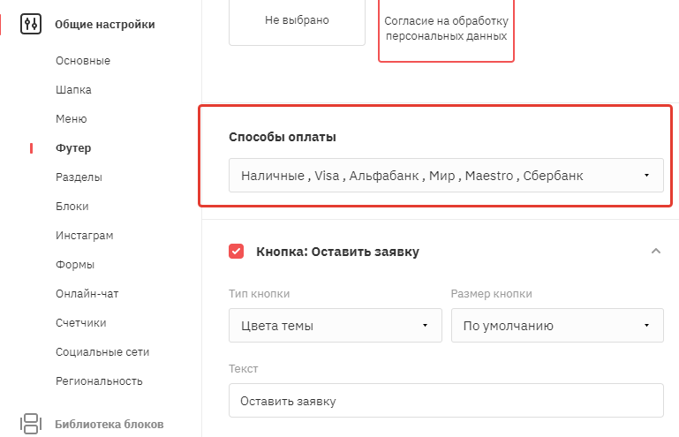679x437 pixels.
Task: Open Региональность settings
Action: (99, 381)
